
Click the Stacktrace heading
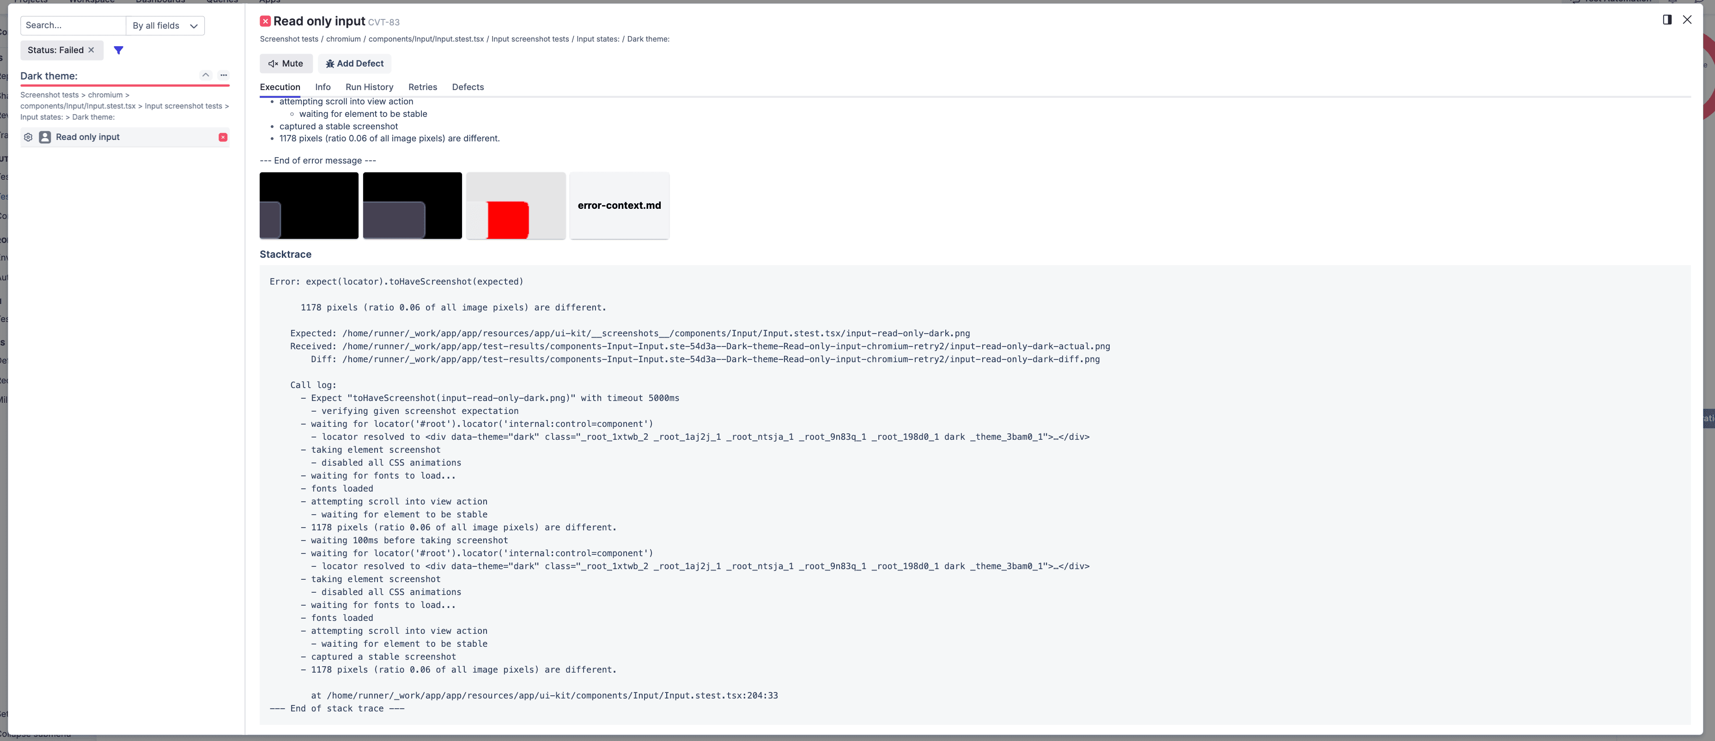tap(286, 255)
